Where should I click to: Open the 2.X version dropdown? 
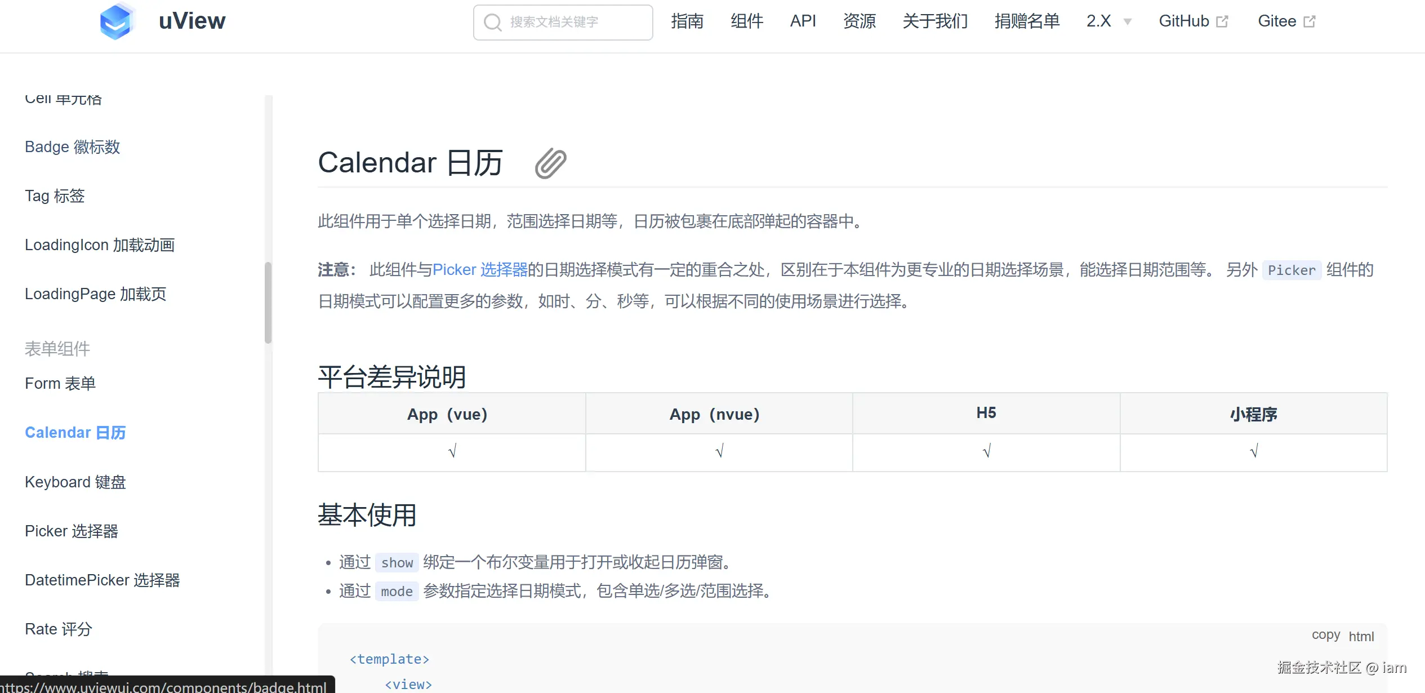tap(1108, 21)
